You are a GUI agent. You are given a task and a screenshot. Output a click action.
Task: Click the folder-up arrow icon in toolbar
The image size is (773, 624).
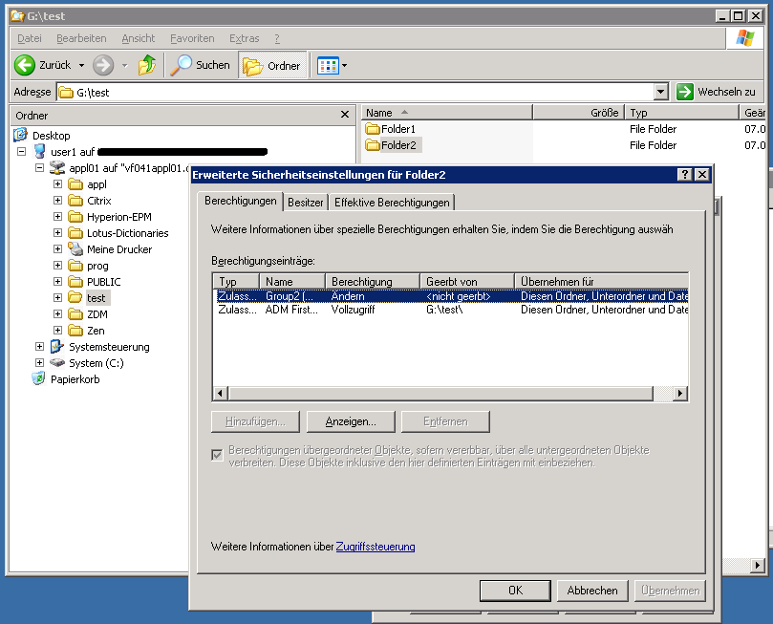[147, 65]
